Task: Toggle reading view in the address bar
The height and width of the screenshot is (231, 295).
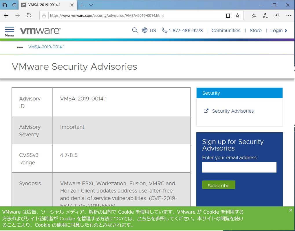Action: point(228,15)
